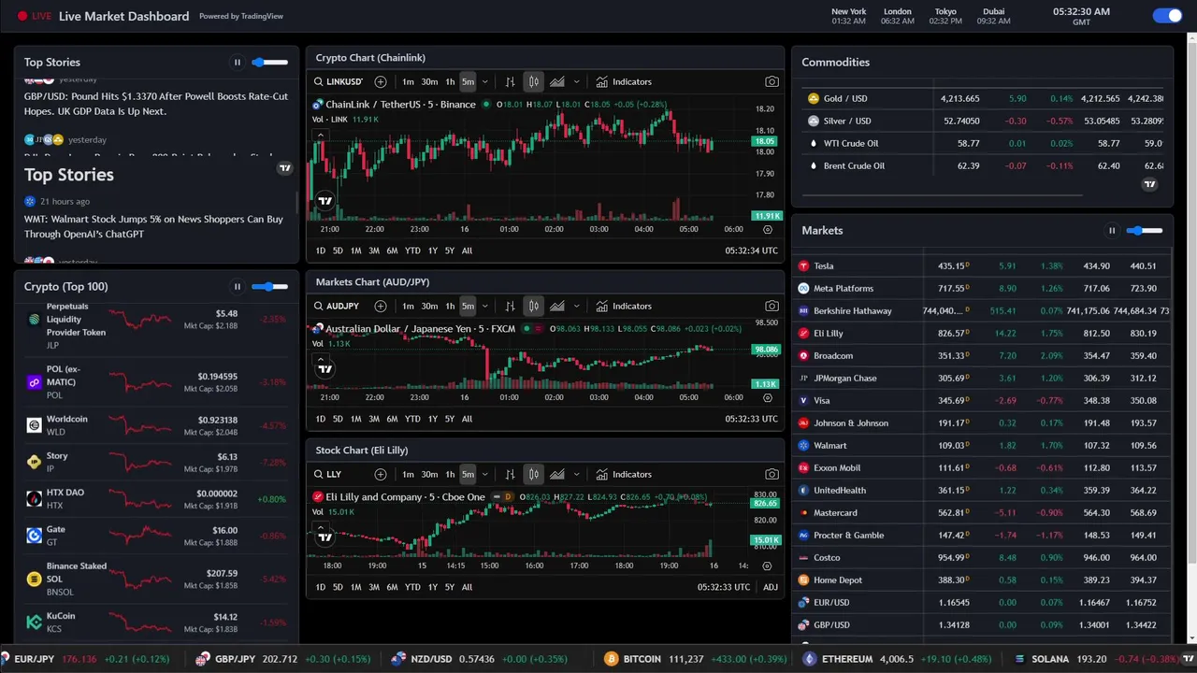Pause the Top Stories auto-scroll
Viewport: 1197px width, 673px height.
click(x=238, y=63)
